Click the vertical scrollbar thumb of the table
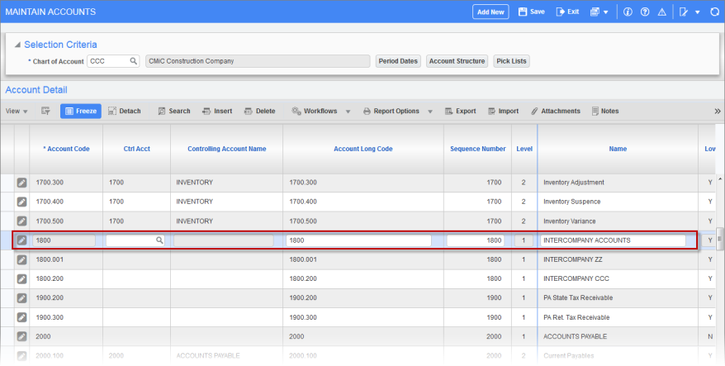Screen dimensions: 725x366 tap(719, 240)
